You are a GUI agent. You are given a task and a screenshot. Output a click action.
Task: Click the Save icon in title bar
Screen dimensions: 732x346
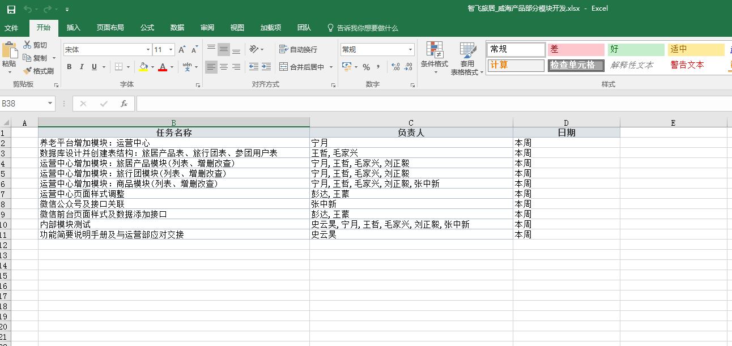coord(11,9)
